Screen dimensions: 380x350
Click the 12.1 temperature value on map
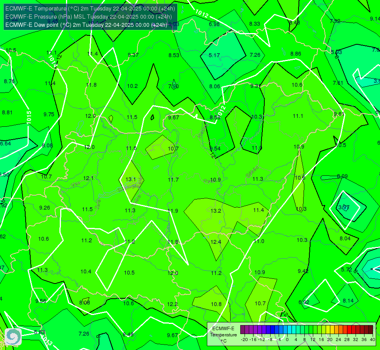88,178
